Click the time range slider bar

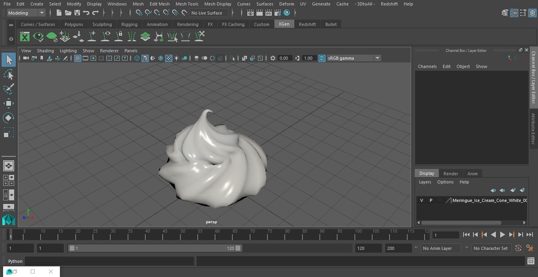(x=155, y=248)
